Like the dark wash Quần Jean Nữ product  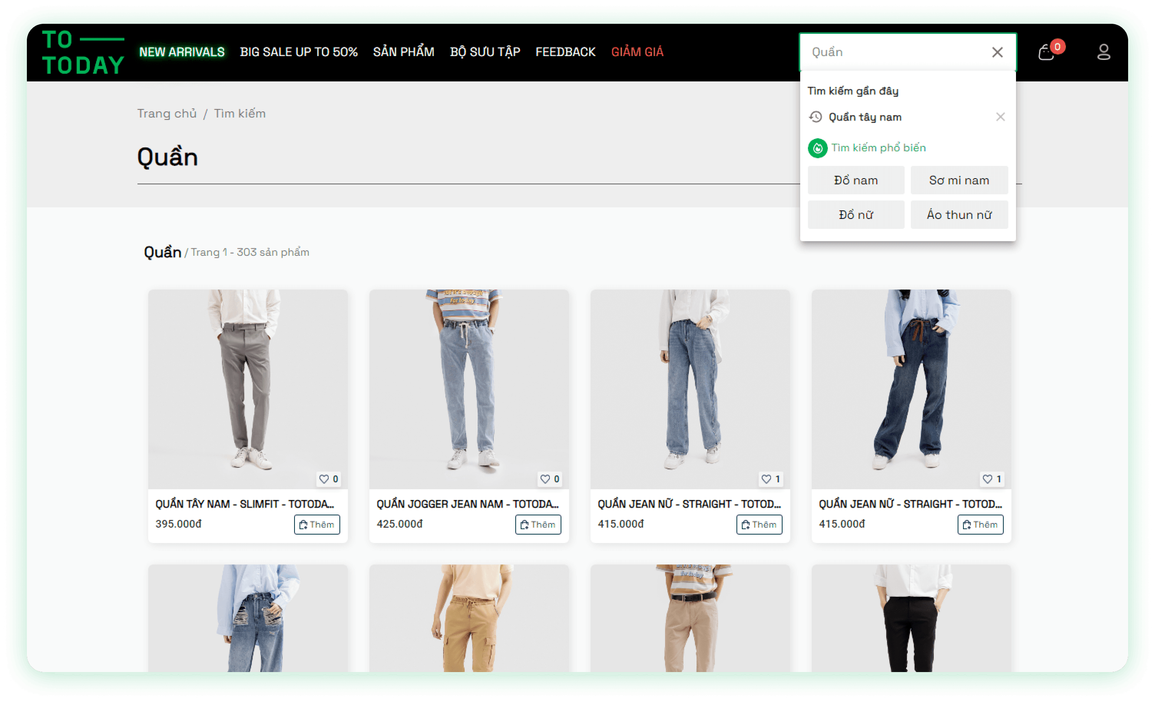992,479
